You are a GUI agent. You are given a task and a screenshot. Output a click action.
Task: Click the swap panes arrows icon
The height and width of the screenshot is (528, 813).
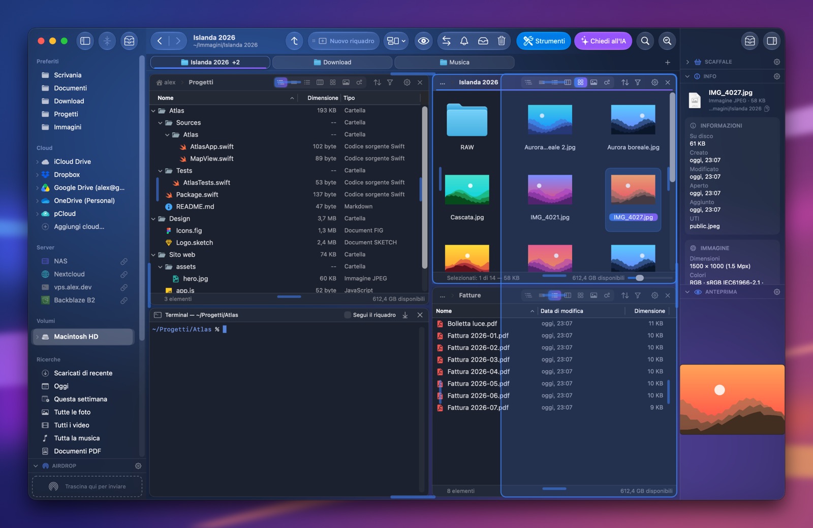(446, 41)
